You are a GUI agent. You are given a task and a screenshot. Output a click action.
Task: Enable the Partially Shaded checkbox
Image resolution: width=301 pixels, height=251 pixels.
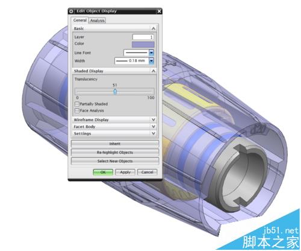pos(76,104)
